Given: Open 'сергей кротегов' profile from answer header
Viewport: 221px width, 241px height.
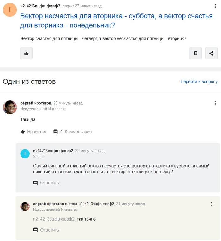Looking at the screenshot, I should coord(36,103).
